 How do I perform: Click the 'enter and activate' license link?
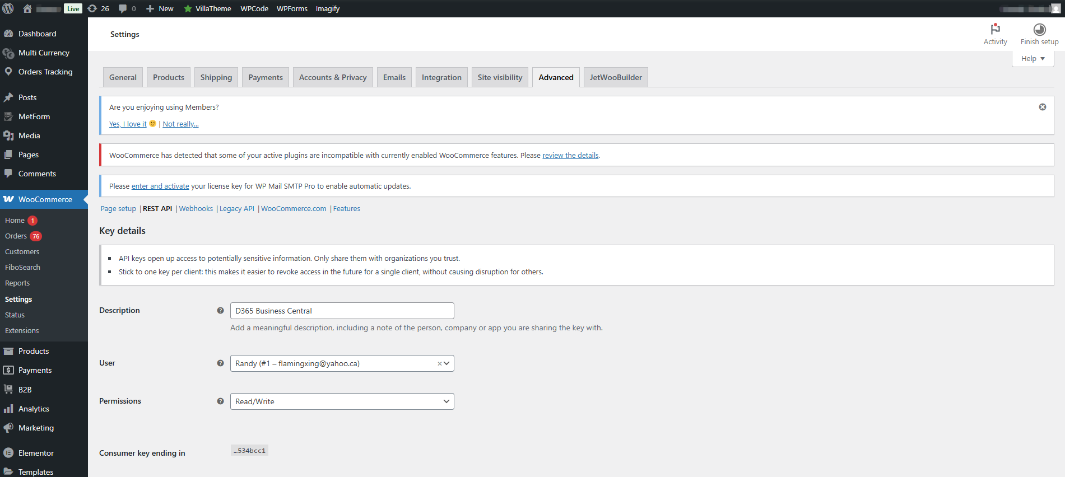[160, 186]
